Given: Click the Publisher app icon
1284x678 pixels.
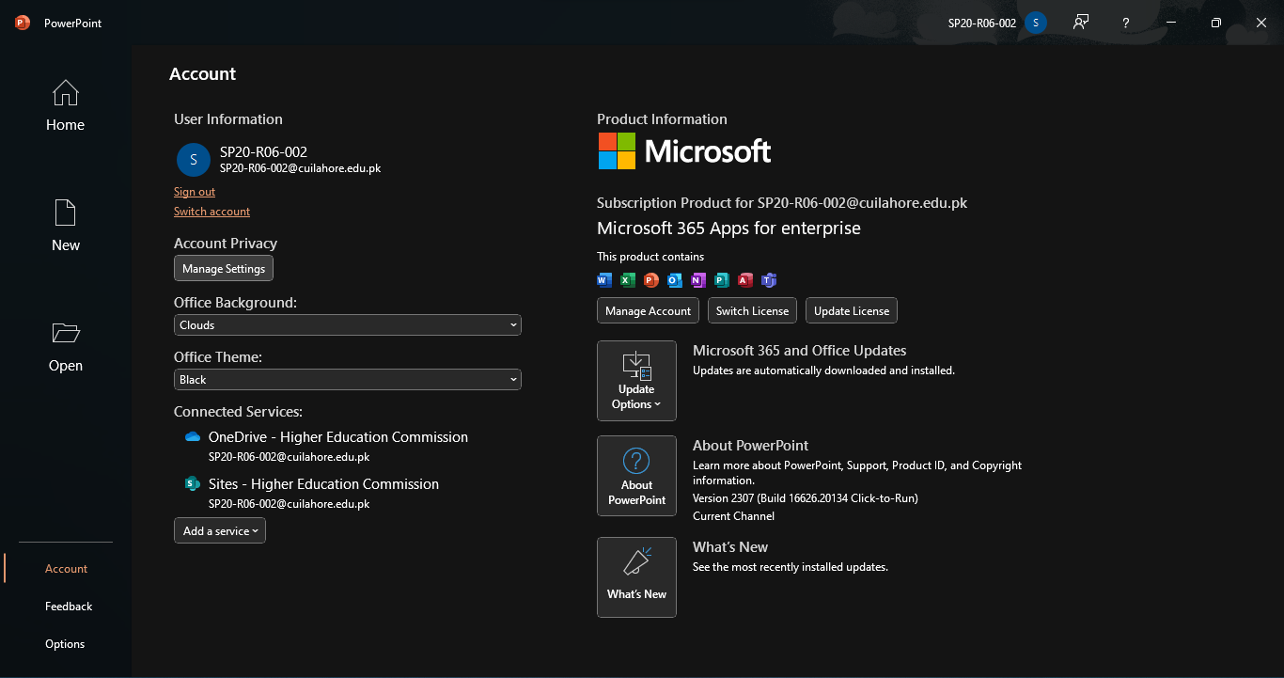Looking at the screenshot, I should click(722, 280).
